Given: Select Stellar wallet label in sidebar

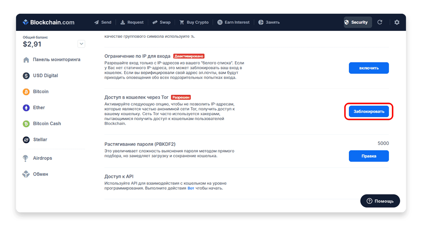Looking at the screenshot, I should [x=40, y=140].
